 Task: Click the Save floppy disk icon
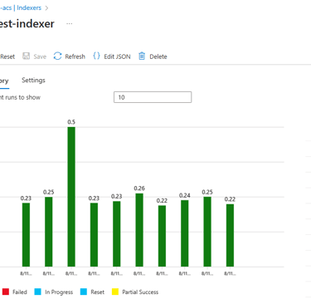click(x=27, y=56)
